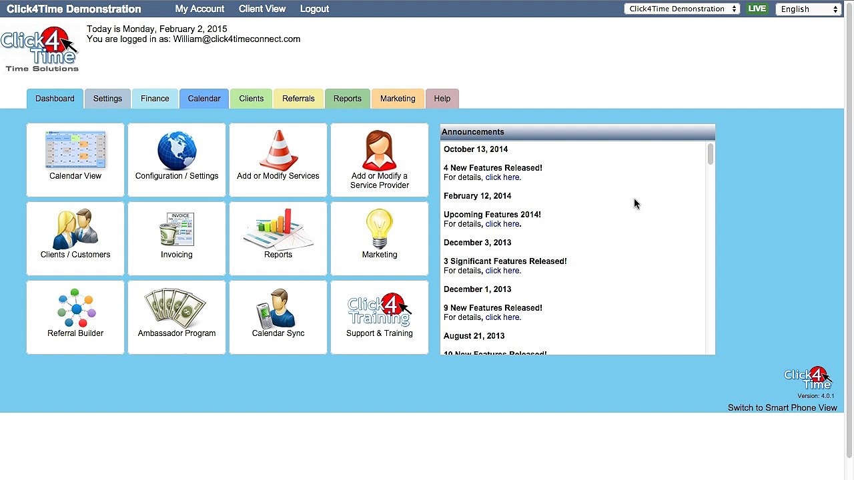Click the 'October 13, 2014' announcement date
Screen dimensions: 854x480
pos(476,149)
